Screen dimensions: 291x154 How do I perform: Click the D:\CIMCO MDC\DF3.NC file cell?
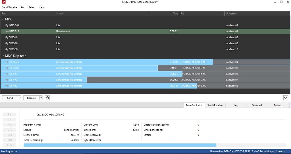[x=193, y=68]
